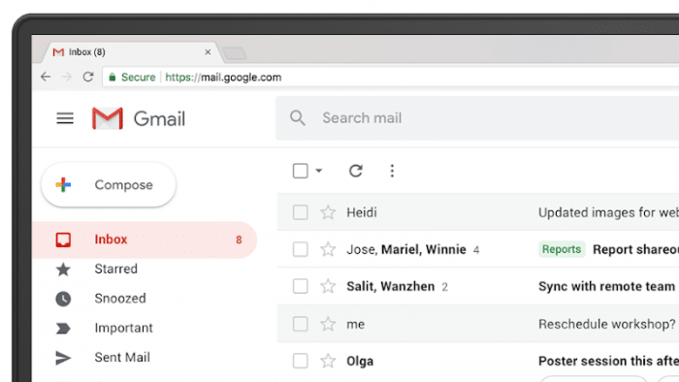Check the box for Jose, Mariel, Winnie

coord(300,249)
